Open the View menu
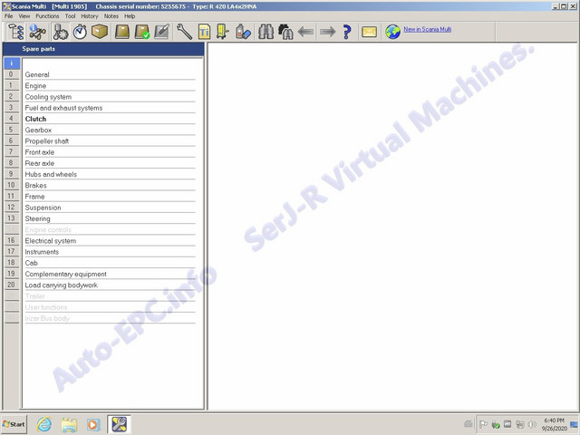Viewport: 580px width, 435px height. click(24, 16)
